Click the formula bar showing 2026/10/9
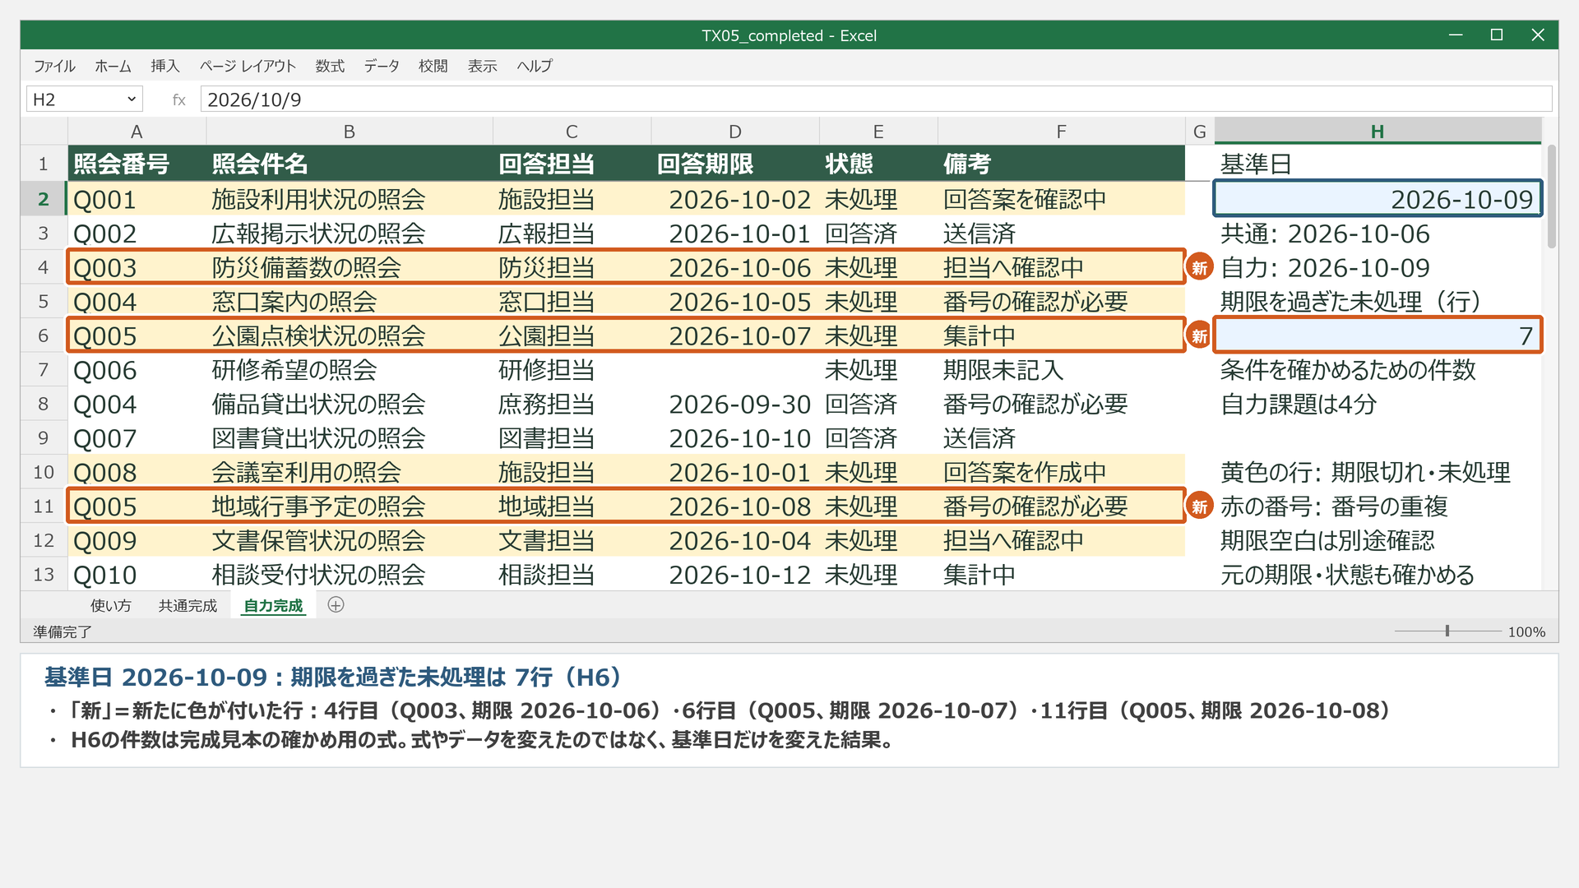The image size is (1579, 888). (876, 99)
